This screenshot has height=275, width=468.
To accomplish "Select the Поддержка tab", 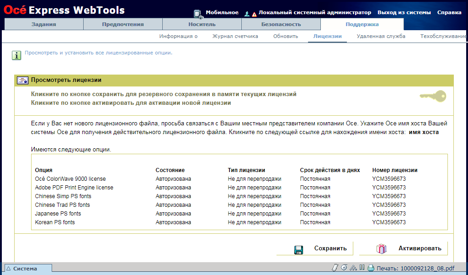I will coord(362,24).
